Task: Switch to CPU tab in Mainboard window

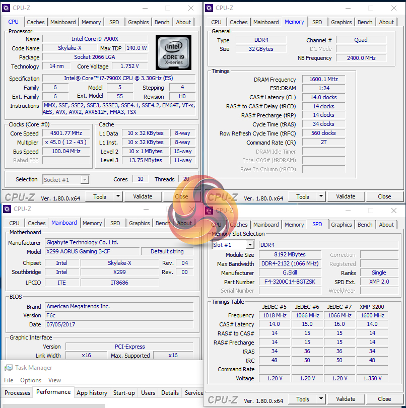Action: (14, 223)
